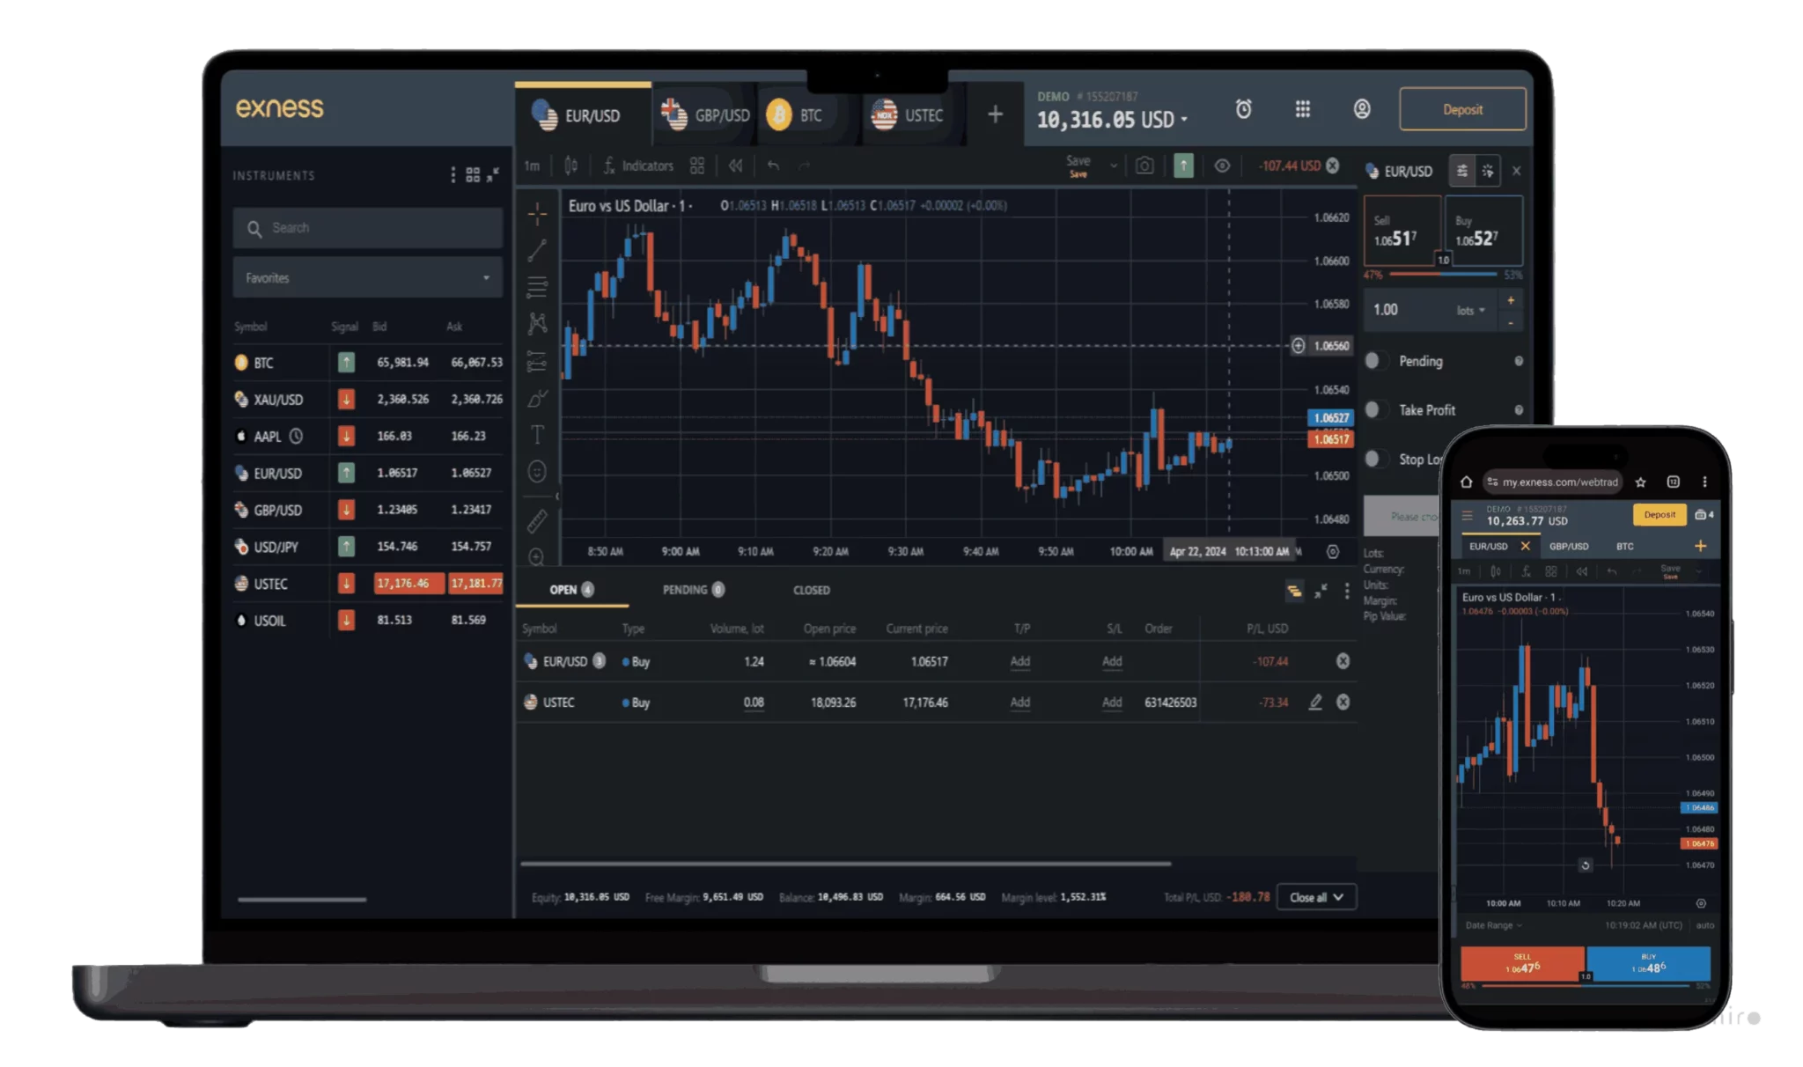Click the order panel one-click trading icon
The image size is (1803, 1067).
(1488, 171)
